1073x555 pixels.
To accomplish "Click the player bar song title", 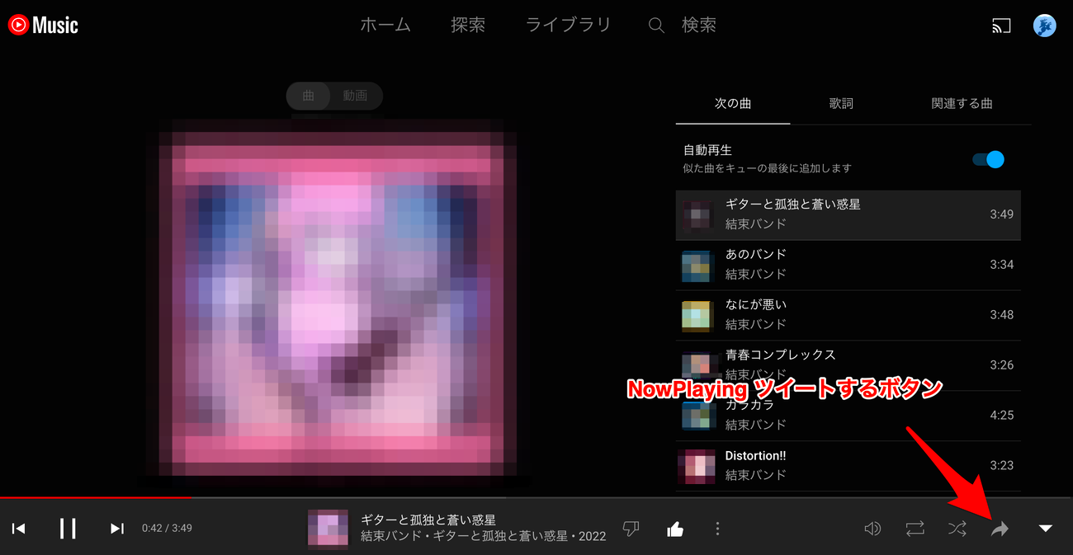I will click(428, 520).
